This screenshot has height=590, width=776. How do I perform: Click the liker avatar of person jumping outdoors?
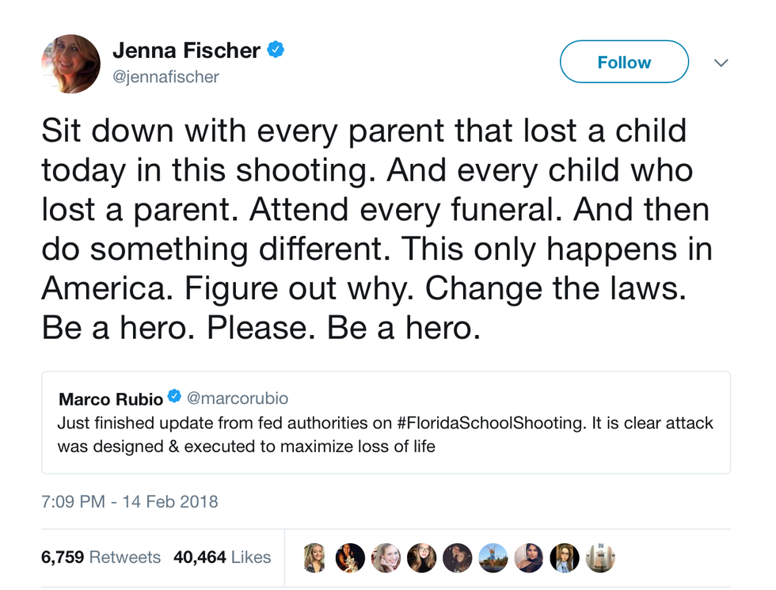493,558
